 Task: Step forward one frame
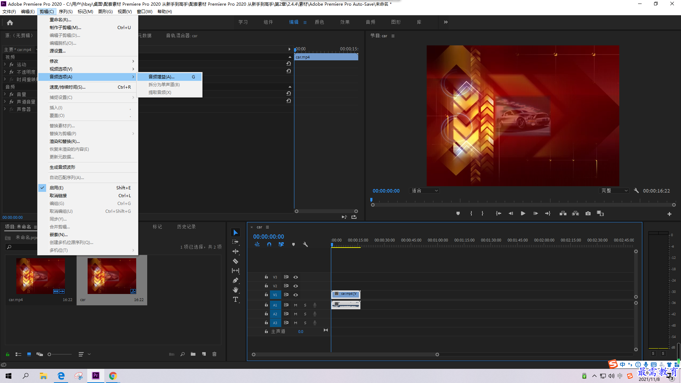point(536,213)
